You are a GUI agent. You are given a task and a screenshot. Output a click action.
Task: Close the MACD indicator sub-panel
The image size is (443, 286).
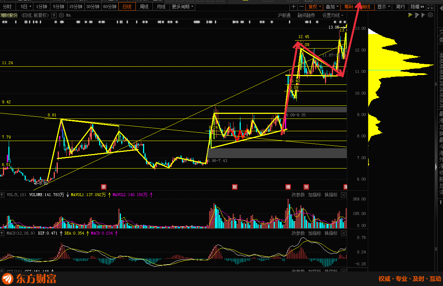click(x=344, y=233)
